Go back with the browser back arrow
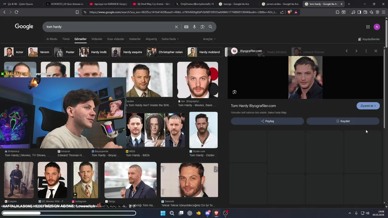388x218 pixels. (x=4, y=12)
